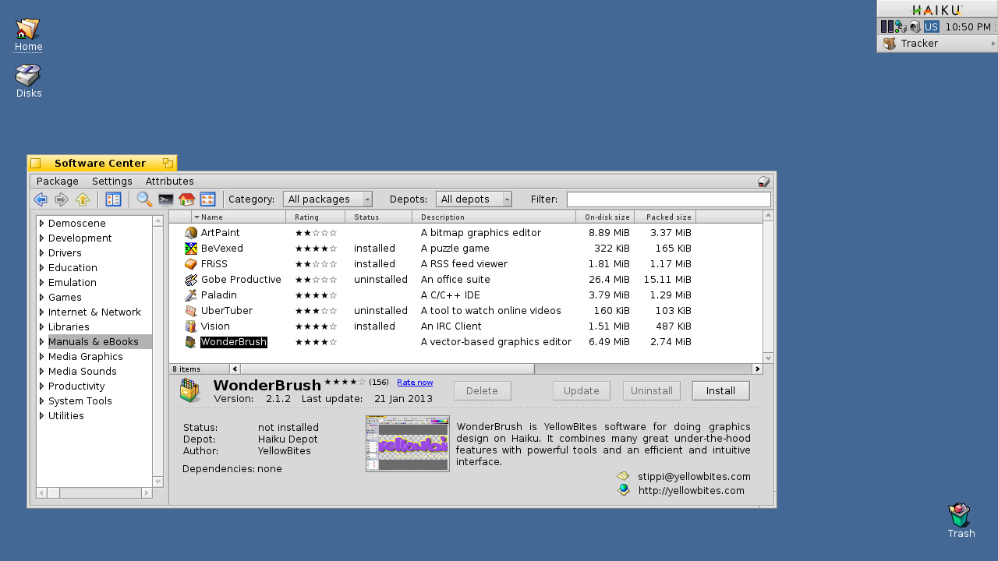Viewport: 998px width, 561px height.
Task: Click the WonderBrush icon in the package list
Action: coord(191,342)
